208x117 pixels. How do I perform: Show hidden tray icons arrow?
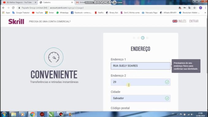tap(177, 114)
